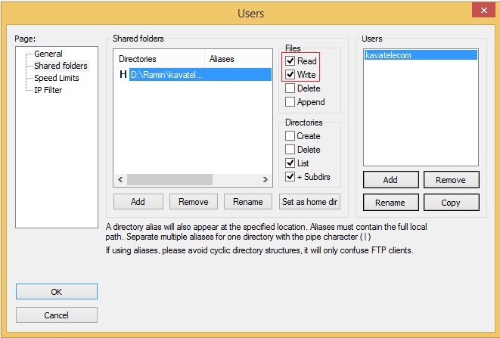Screen dimensions: 500x338
Task: Click the directory list right scroll arrow
Action: pyautogui.click(x=266, y=180)
